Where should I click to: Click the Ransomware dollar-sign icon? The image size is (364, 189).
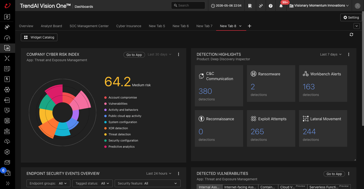tap(253, 74)
